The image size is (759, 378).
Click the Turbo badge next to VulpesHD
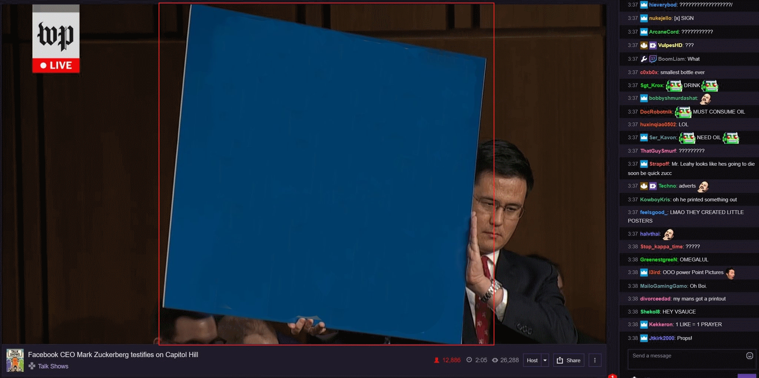pos(653,45)
